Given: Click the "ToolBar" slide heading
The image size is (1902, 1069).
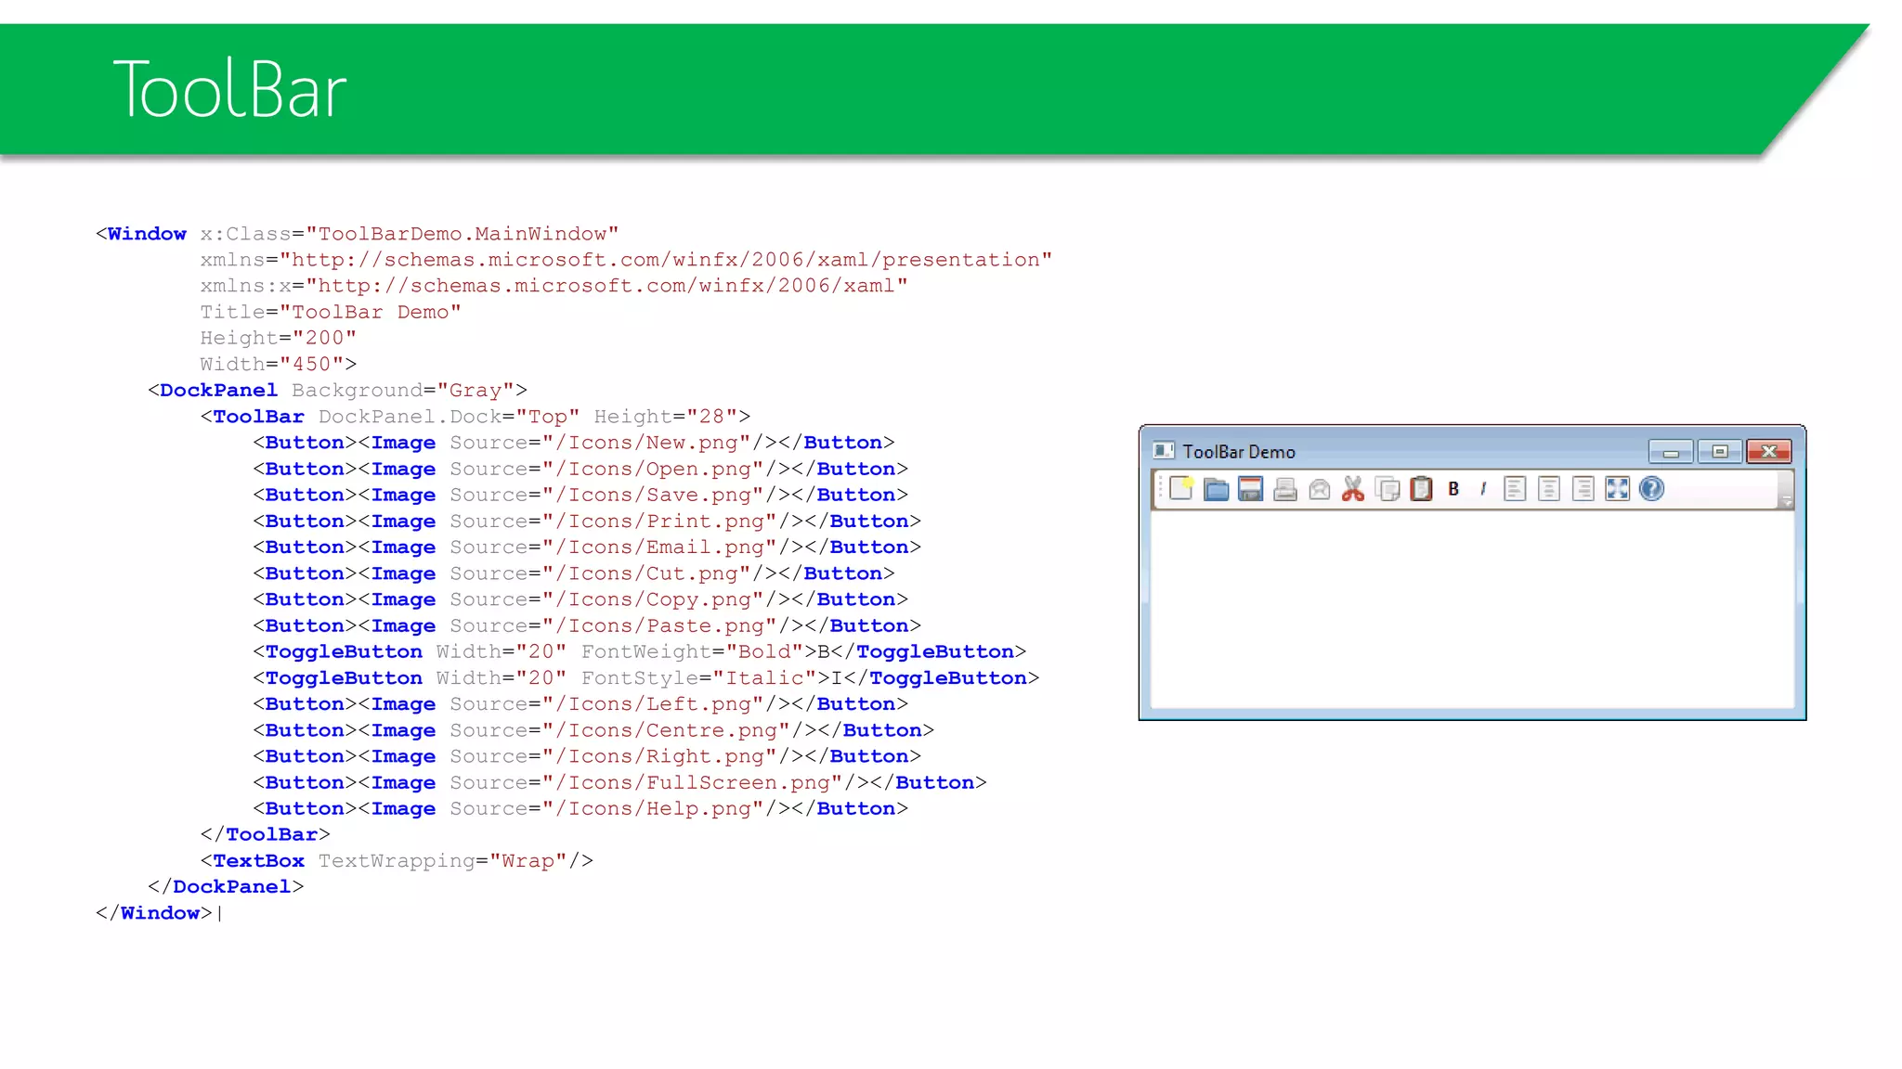Looking at the screenshot, I should 229,89.
